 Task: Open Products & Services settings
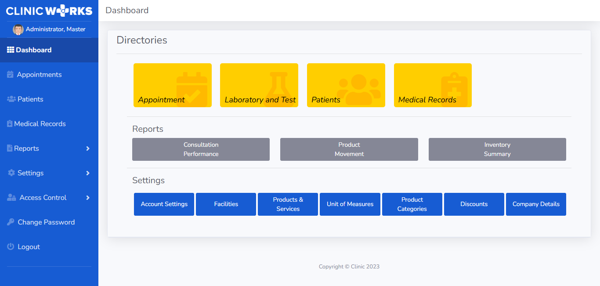[x=288, y=204]
